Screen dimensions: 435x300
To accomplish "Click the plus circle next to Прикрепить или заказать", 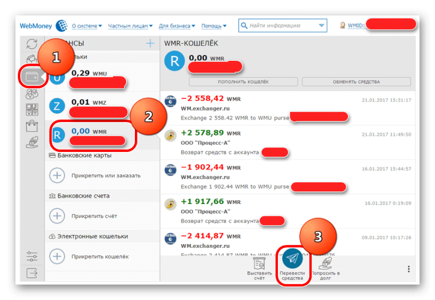I will 57,175.
